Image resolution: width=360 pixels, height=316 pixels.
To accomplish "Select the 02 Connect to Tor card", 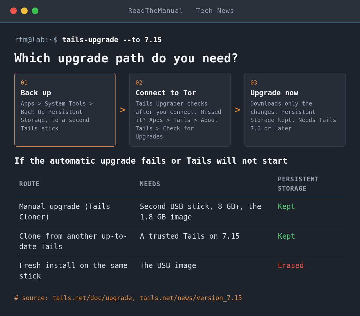I will (180, 110).
